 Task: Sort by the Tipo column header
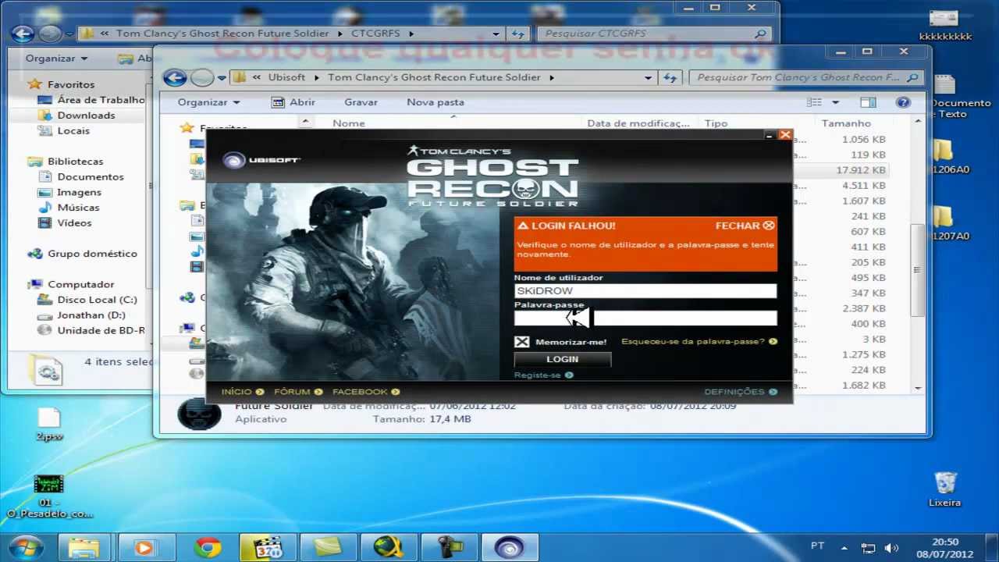pos(716,123)
